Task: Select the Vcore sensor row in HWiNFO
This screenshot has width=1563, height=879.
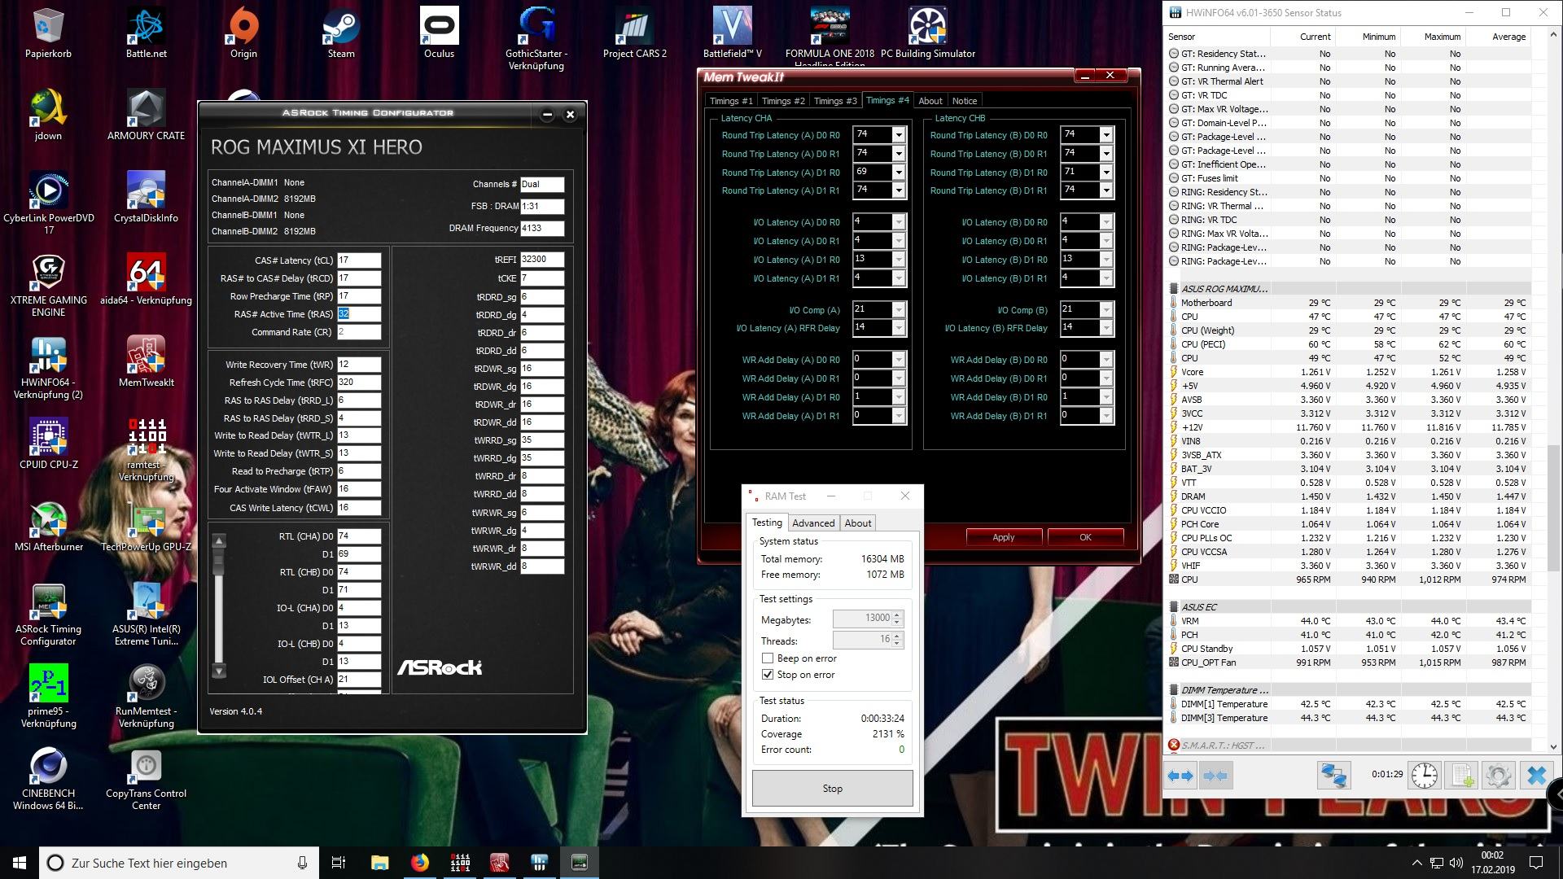Action: point(1348,372)
